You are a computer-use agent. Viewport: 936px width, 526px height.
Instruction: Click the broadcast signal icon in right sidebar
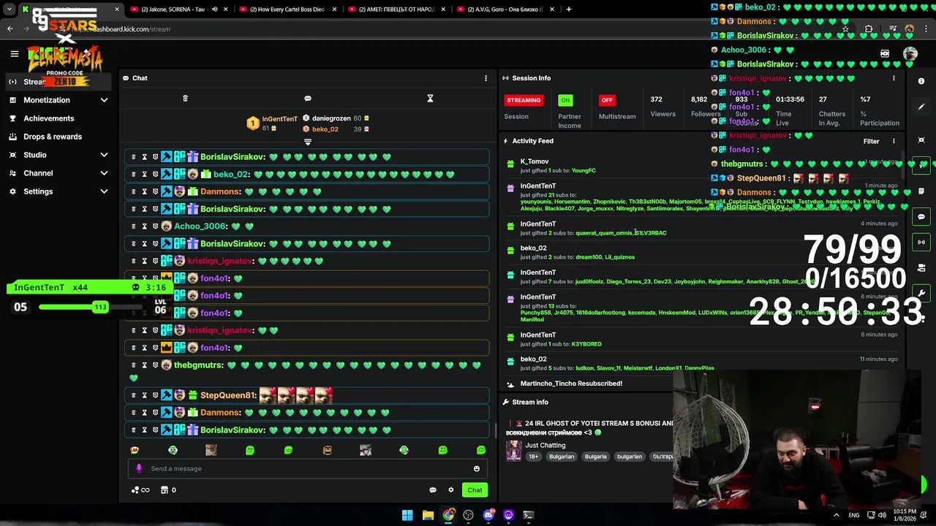[x=921, y=242]
